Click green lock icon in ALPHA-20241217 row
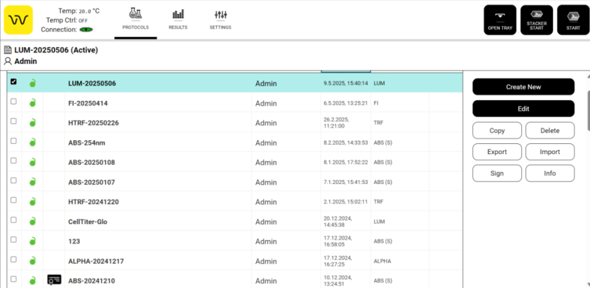 coord(33,260)
